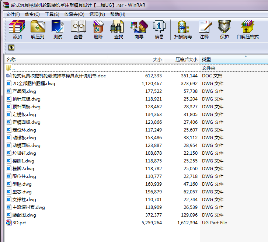Open the Commands (命令) menu
This screenshot has width=268, height=242.
(32, 14)
